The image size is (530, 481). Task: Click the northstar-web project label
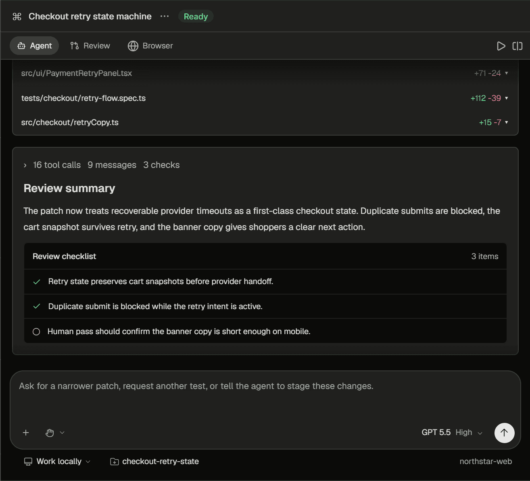point(486,461)
